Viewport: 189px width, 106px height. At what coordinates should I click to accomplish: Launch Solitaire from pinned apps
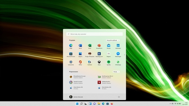click(x=90, y=63)
